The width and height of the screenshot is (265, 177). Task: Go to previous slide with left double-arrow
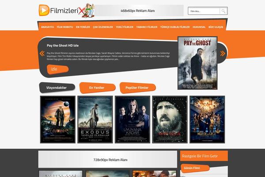[x=42, y=54]
